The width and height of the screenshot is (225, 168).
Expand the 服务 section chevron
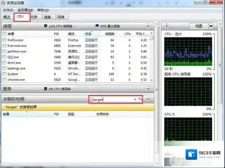(148, 89)
